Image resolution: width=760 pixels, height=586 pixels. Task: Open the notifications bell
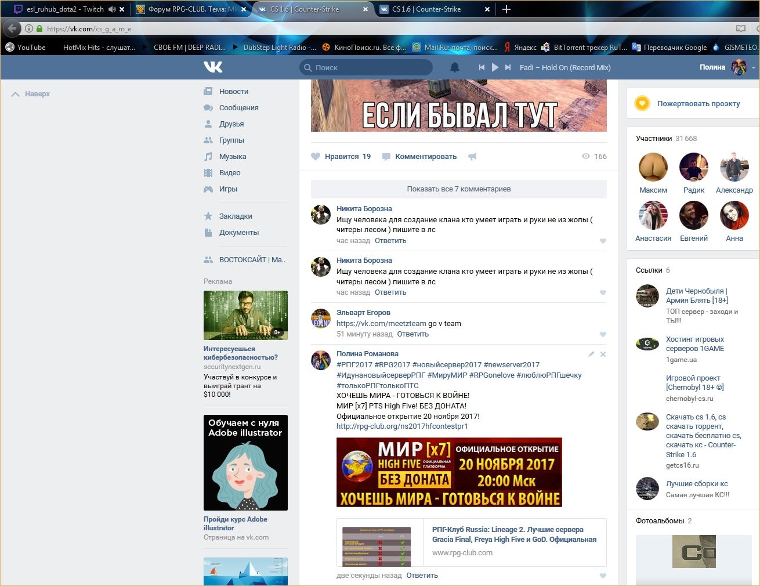click(455, 67)
